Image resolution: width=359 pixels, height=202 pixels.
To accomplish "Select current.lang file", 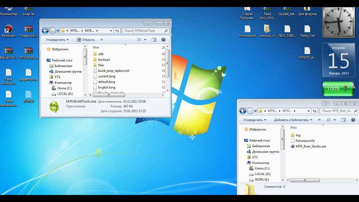I will click(104, 76).
